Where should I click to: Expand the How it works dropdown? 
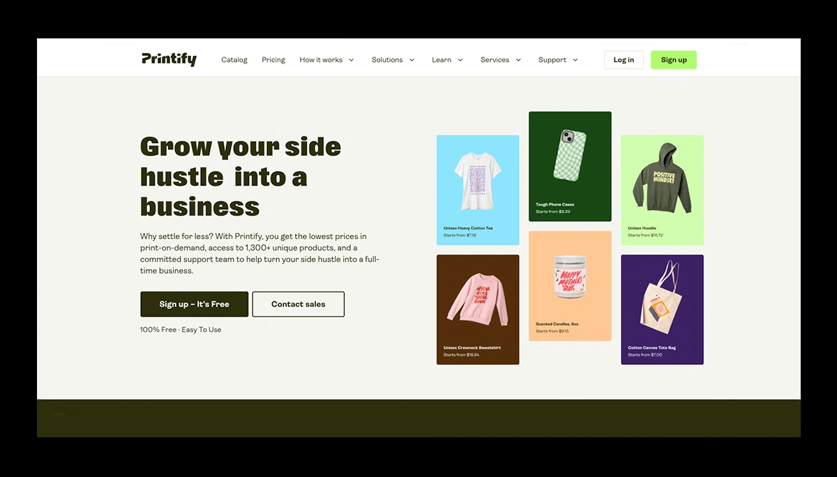326,60
